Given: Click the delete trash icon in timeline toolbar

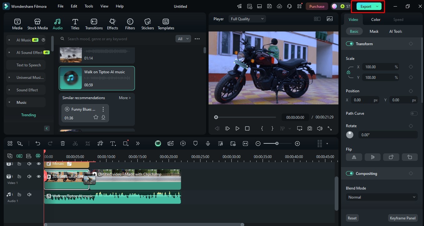Looking at the screenshot, I should coord(63,143).
